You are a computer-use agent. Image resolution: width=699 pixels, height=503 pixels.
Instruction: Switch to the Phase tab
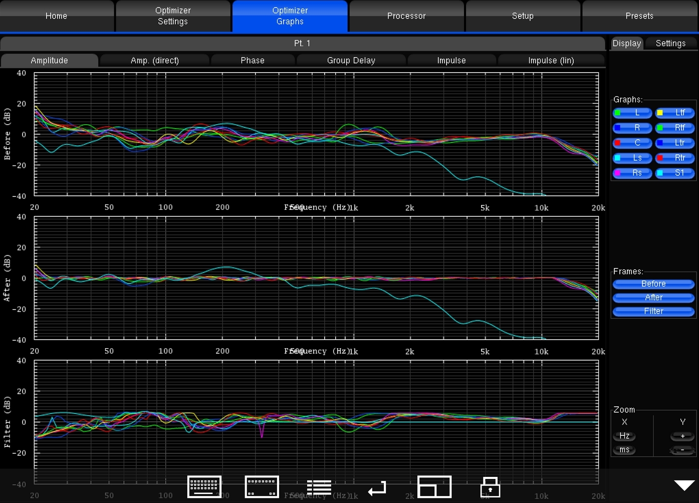click(253, 61)
